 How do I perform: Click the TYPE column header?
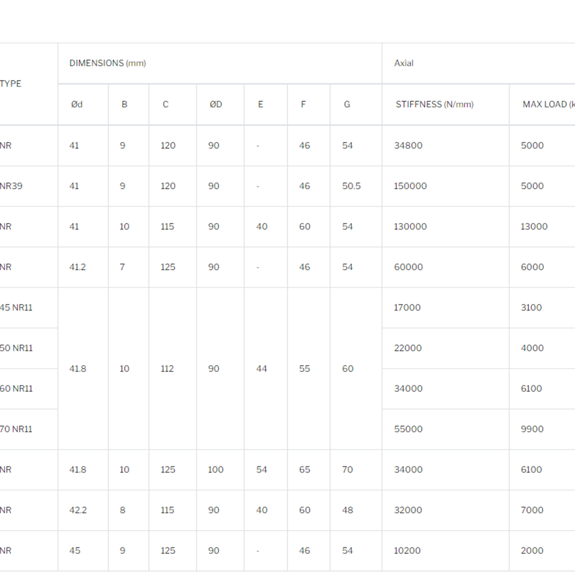[x=10, y=83]
